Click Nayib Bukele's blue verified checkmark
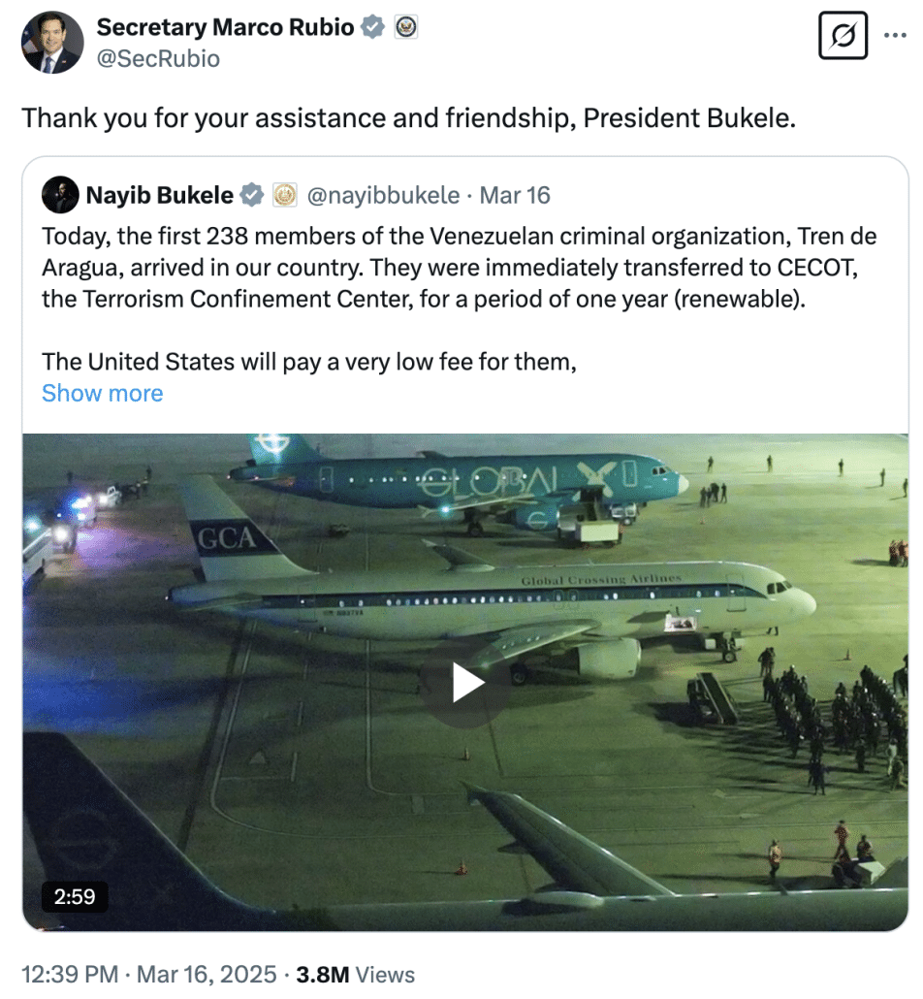 click(251, 195)
